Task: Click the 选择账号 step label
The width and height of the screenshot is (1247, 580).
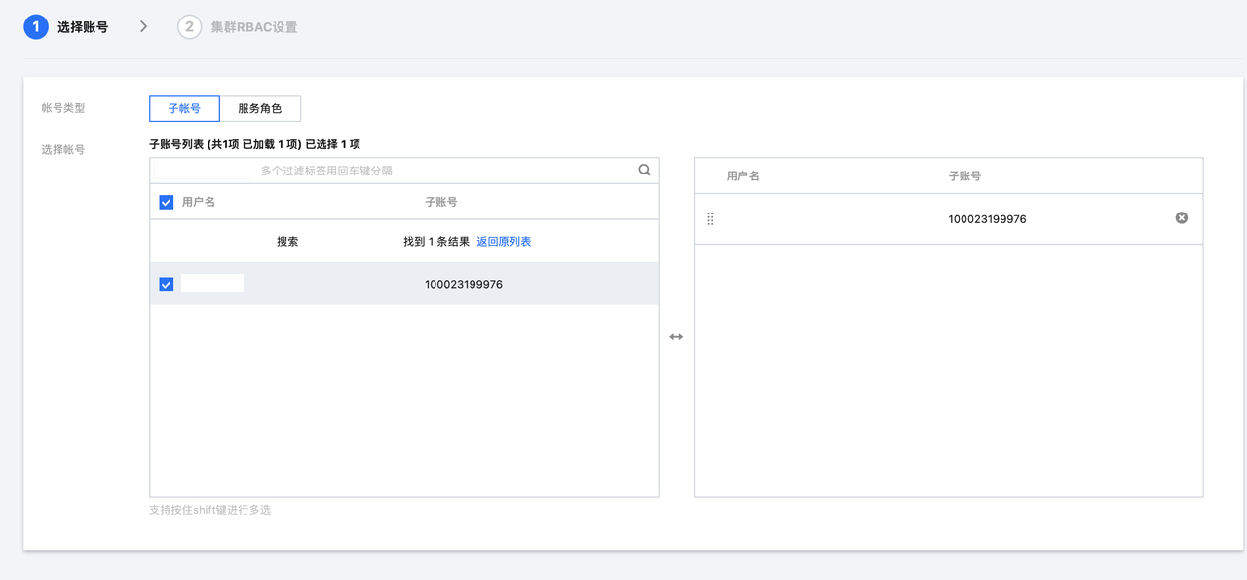Action: click(x=83, y=27)
